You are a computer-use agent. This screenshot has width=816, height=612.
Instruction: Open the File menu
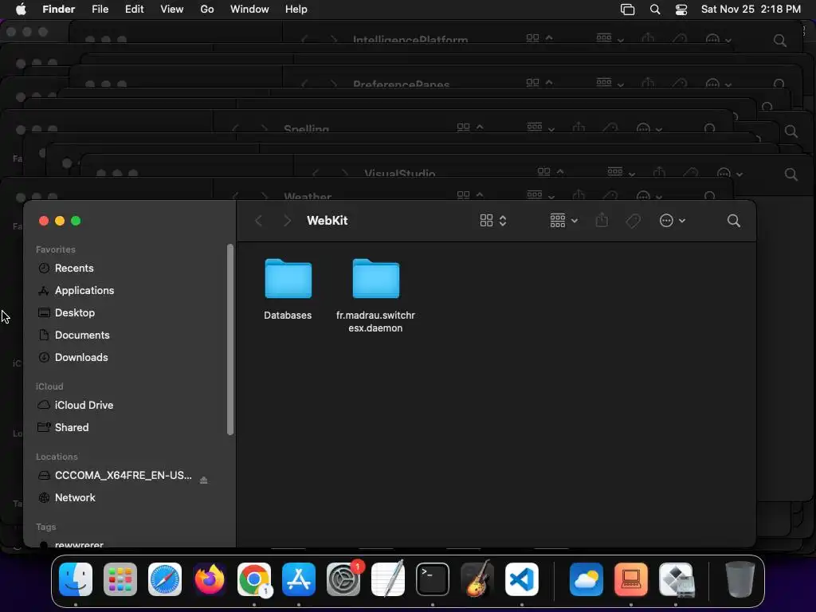click(100, 10)
